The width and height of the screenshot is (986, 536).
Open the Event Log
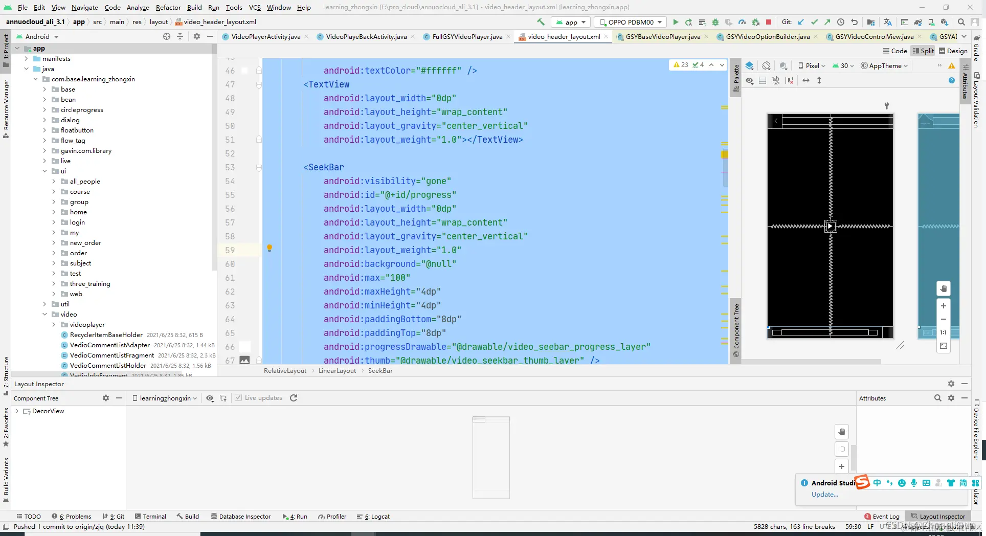click(882, 517)
